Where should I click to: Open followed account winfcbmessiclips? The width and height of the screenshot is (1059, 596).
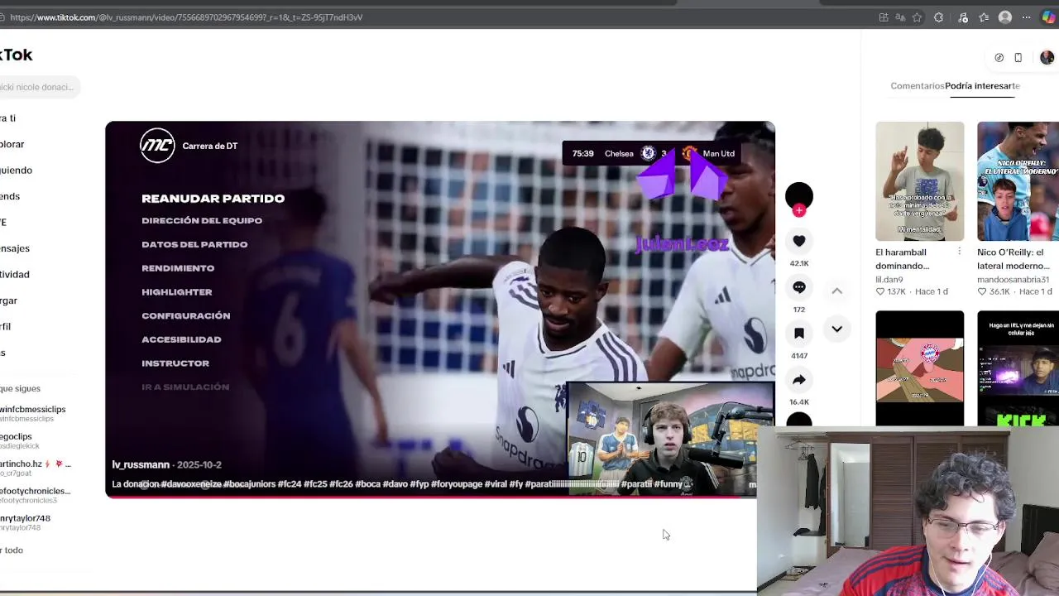point(32,413)
